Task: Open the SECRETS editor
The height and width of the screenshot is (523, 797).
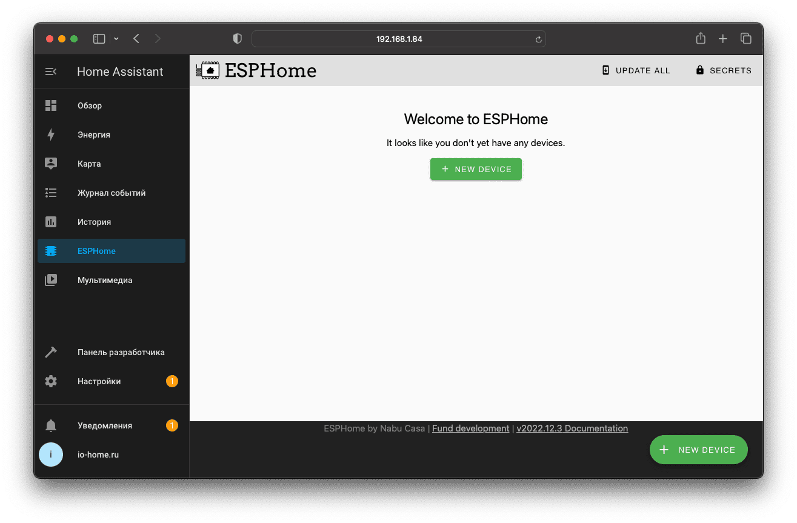Action: (724, 70)
